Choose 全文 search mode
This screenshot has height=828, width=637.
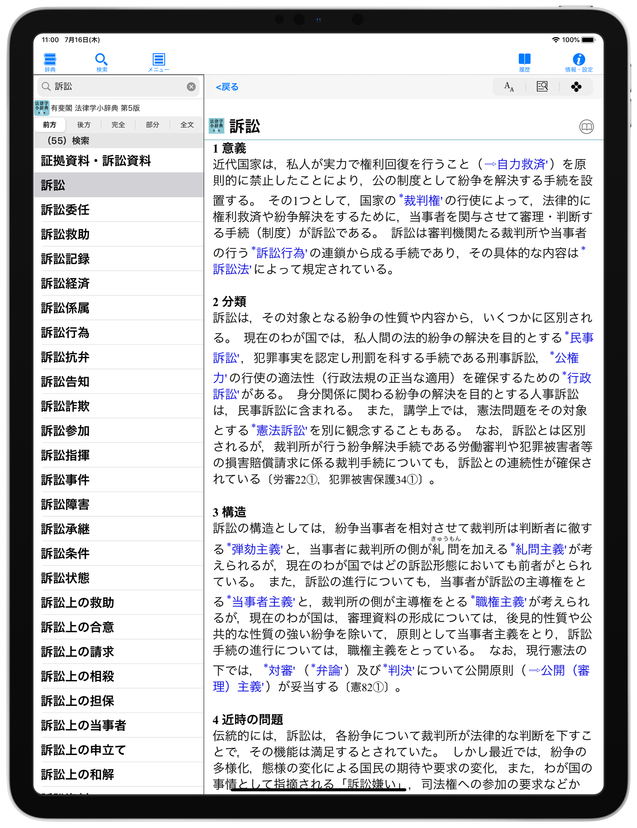(187, 125)
